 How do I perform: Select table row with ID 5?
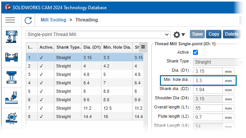pyautogui.click(x=85, y=91)
